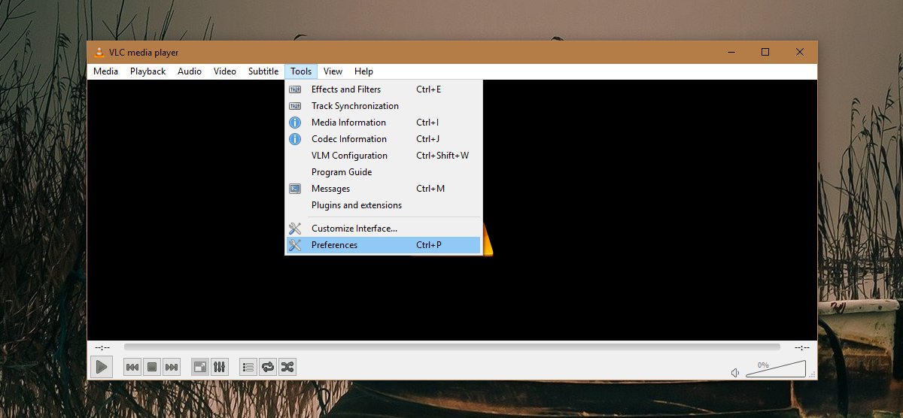
Task: Adjust the volume slider
Action: (777, 369)
